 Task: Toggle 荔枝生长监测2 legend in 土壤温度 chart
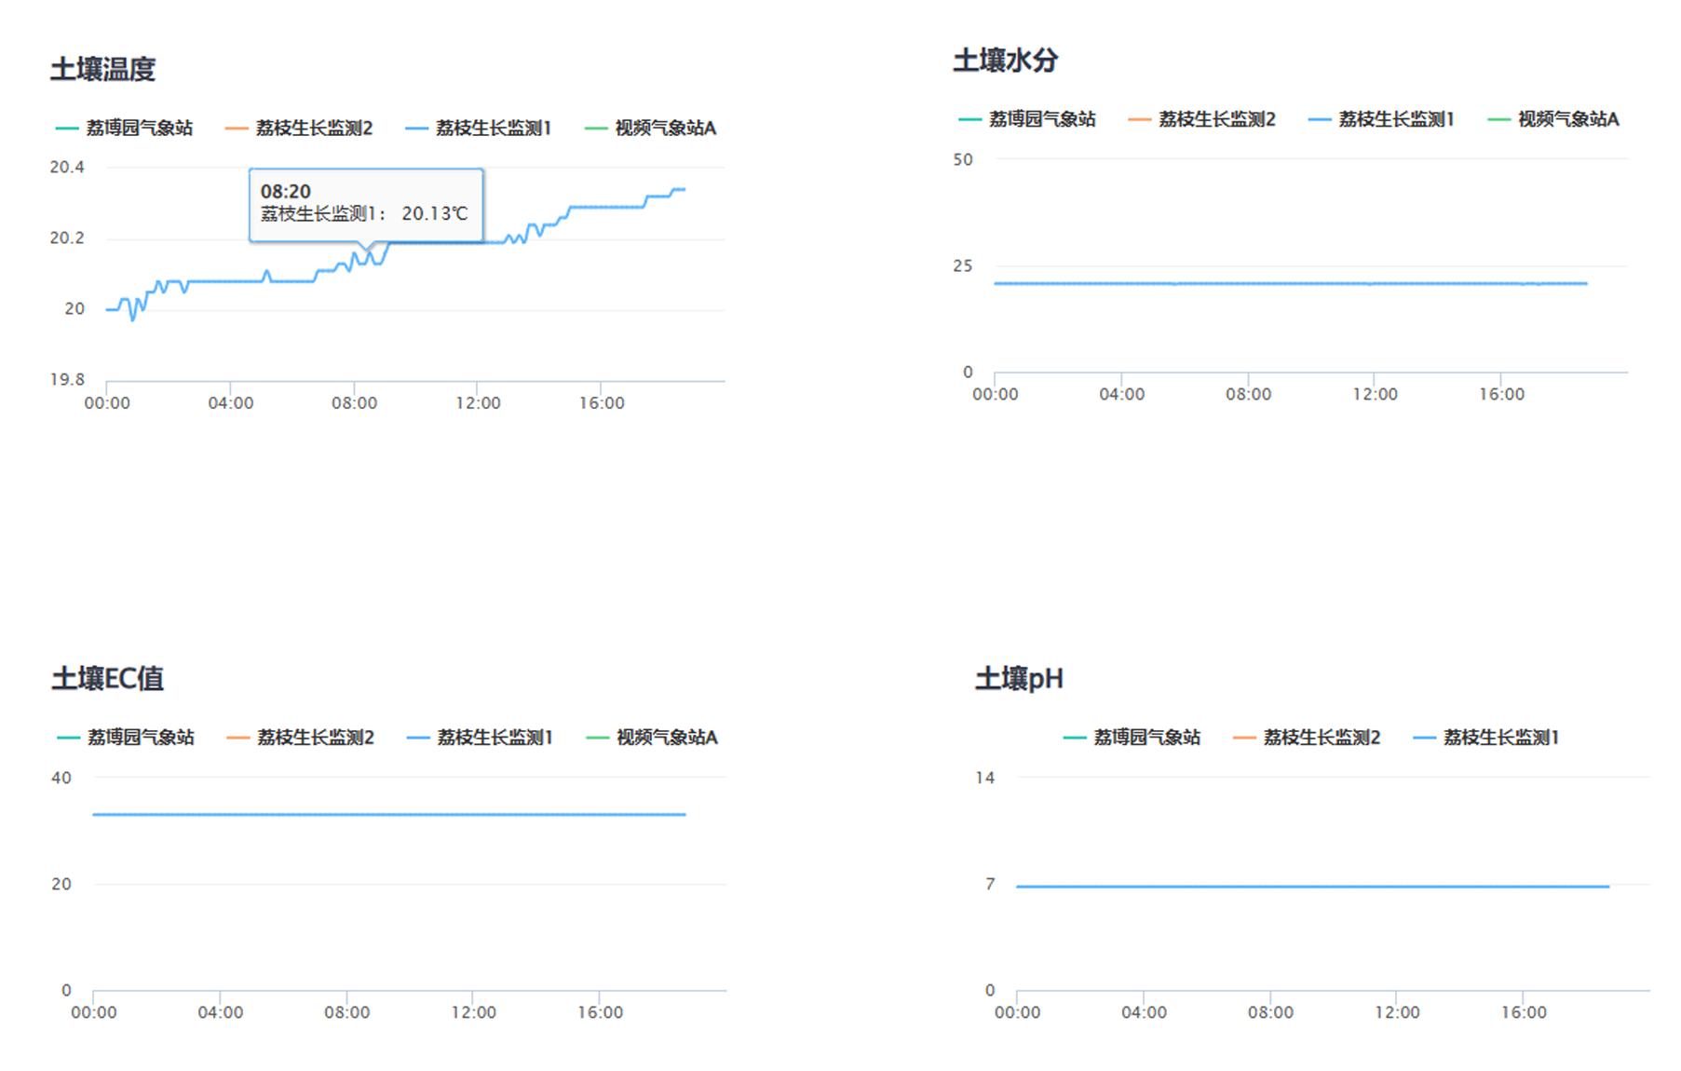[299, 129]
